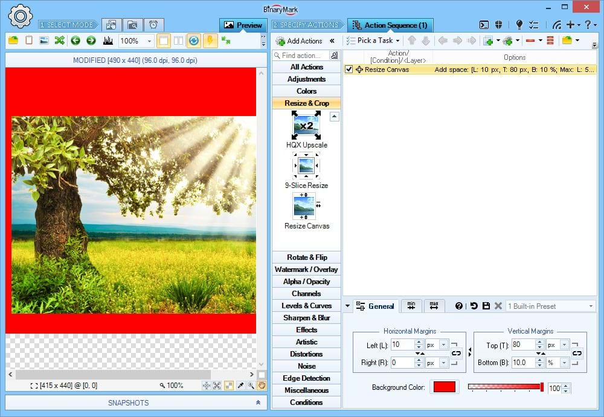
Task: Change the red Background Color swatch
Action: point(444,388)
